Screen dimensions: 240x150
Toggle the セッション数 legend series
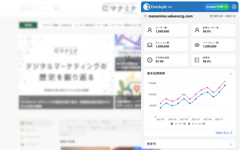pos(196,124)
